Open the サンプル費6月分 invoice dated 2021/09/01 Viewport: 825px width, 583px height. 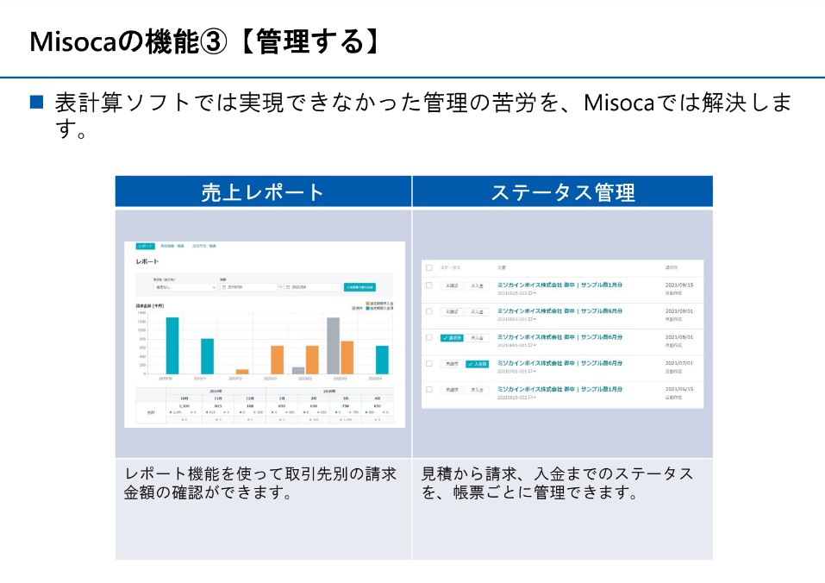pyautogui.click(x=559, y=311)
